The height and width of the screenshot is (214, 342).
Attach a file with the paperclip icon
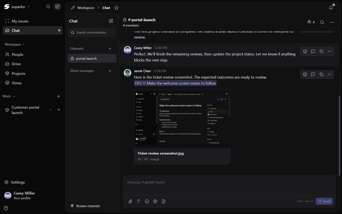pyautogui.click(x=130, y=201)
